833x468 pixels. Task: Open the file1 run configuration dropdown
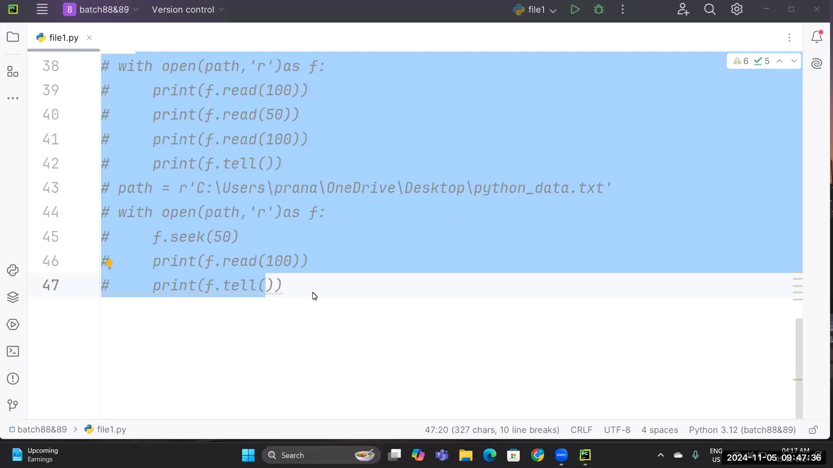click(x=553, y=9)
